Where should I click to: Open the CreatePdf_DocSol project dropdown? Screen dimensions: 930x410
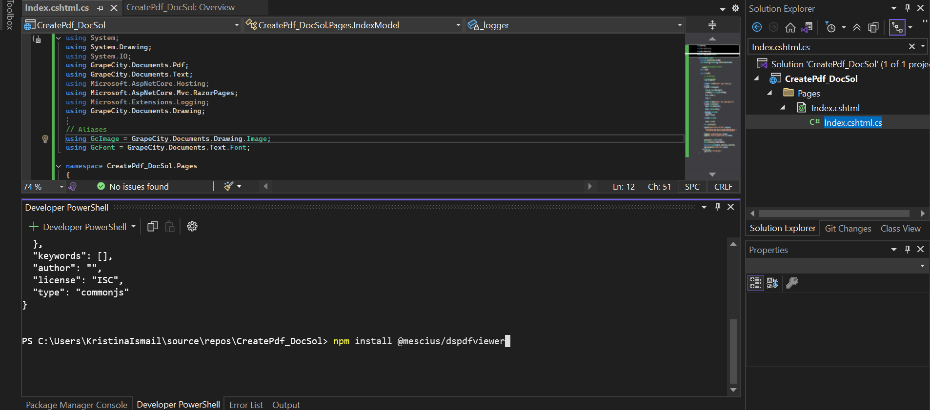click(x=237, y=25)
